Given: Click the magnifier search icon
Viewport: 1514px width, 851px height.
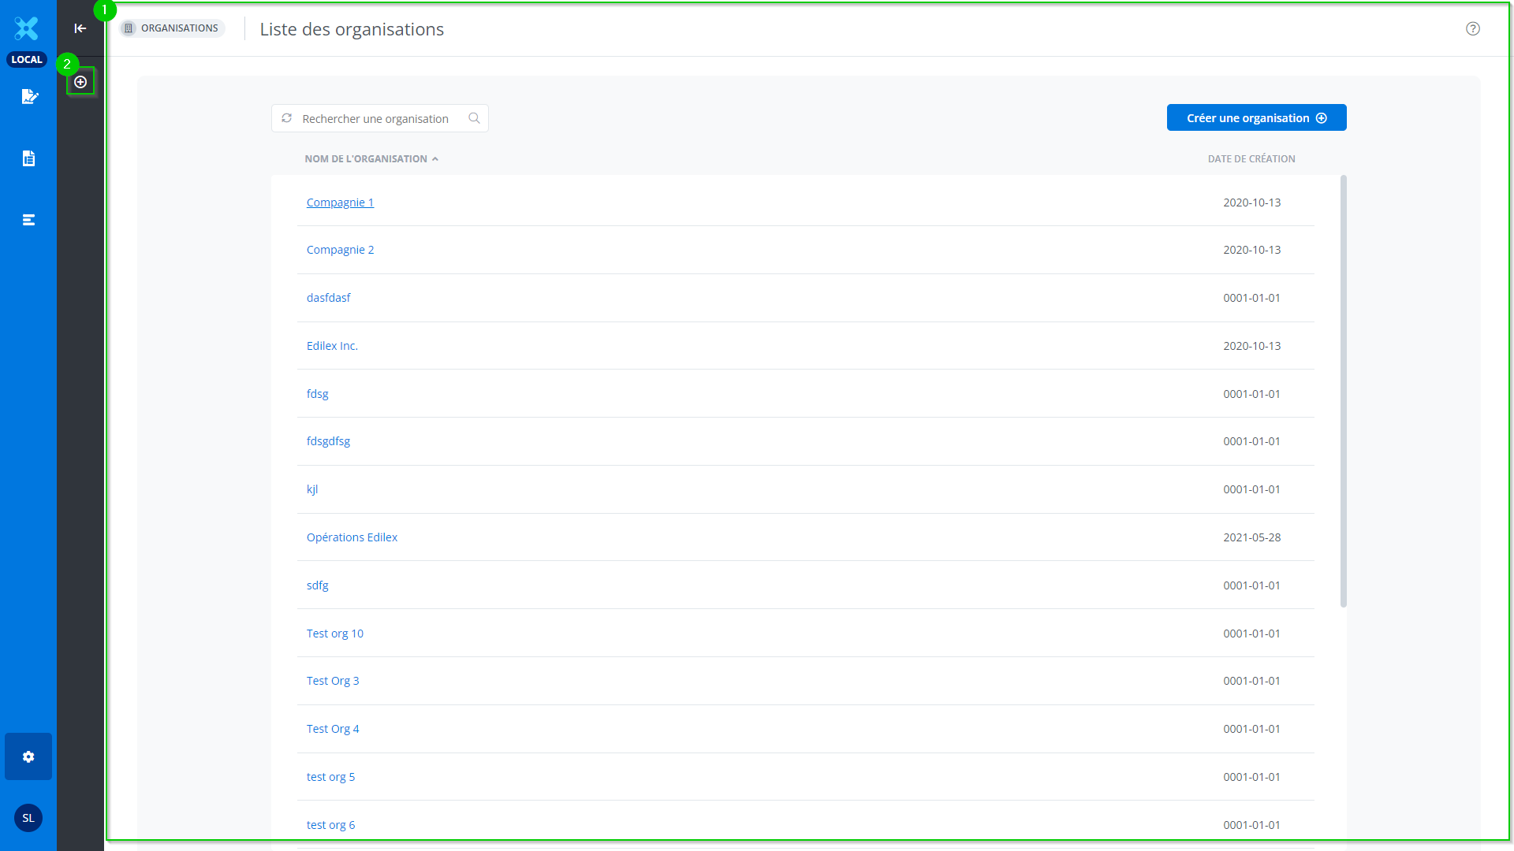Looking at the screenshot, I should click(474, 118).
